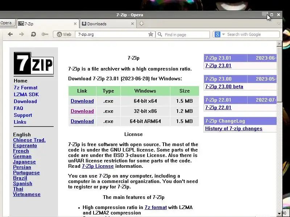Switch language to Chinese Trad.
This screenshot has width=290, height=217.
pyautogui.click(x=29, y=140)
